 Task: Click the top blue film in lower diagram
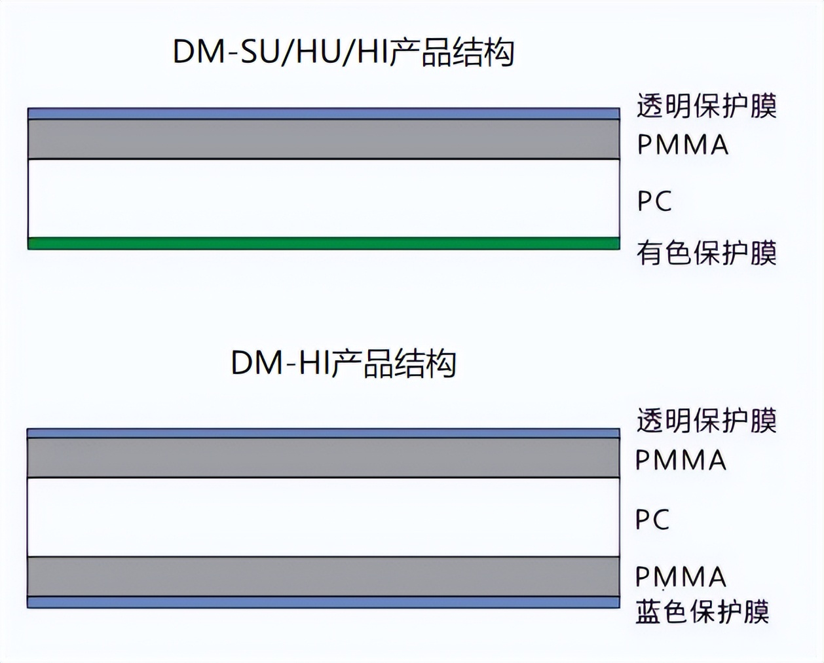(324, 433)
